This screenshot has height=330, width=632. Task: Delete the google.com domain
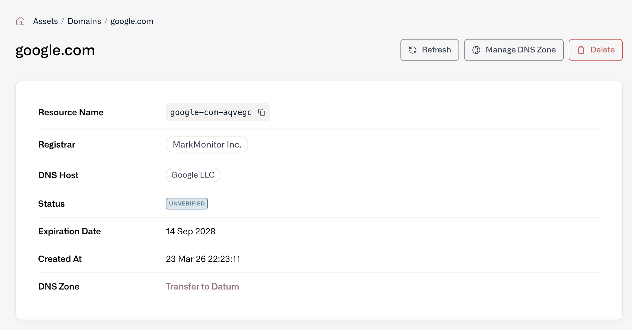[x=595, y=50]
